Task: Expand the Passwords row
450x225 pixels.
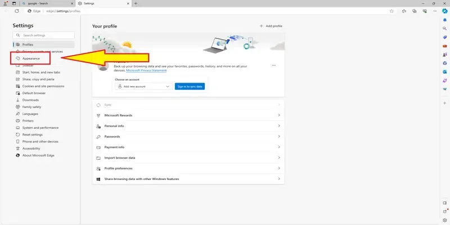Action: point(188,137)
